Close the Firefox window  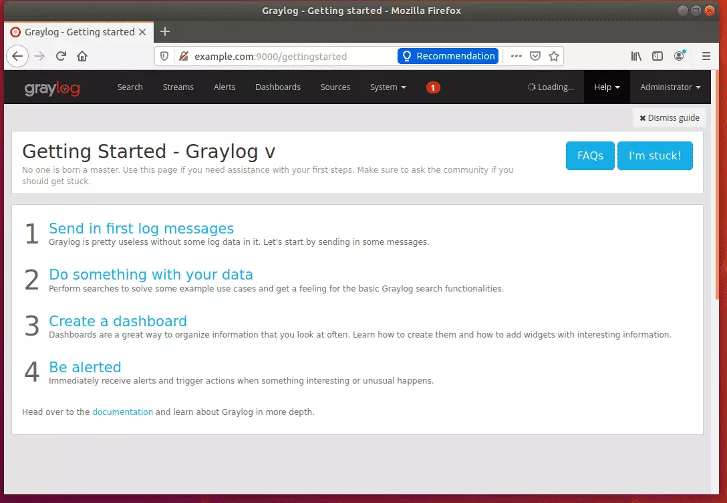coord(710,11)
